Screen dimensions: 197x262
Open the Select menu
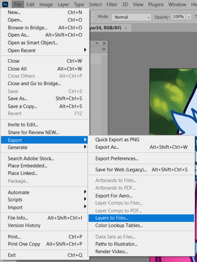tap(95, 4)
